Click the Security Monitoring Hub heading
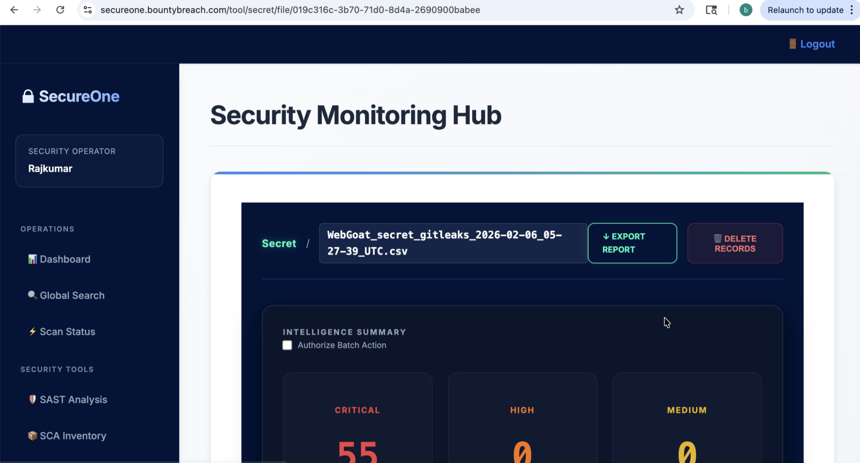Viewport: 860px width, 463px height. point(356,116)
